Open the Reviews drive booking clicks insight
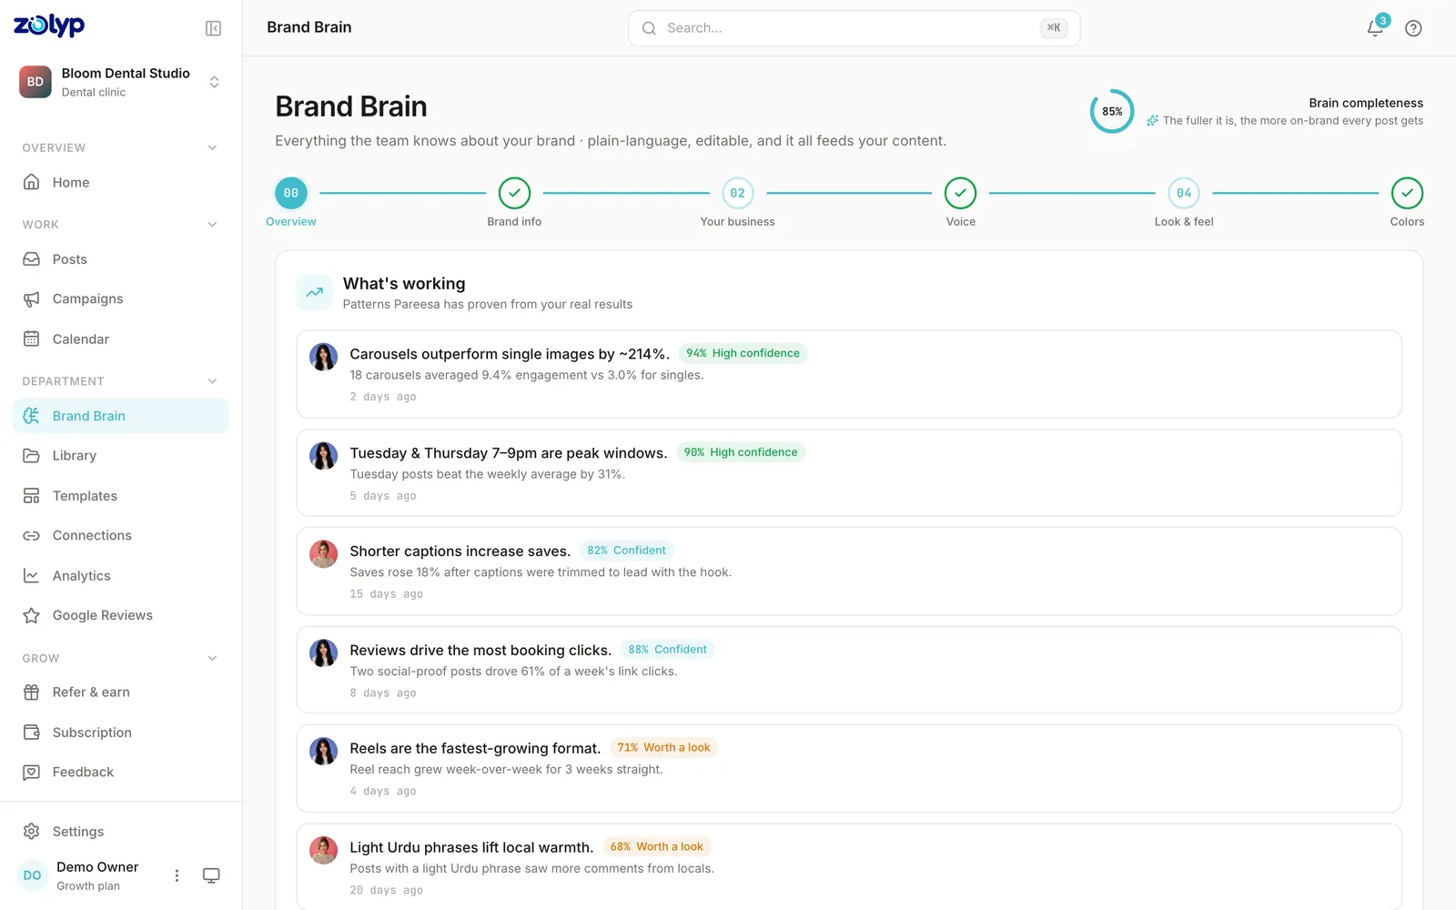The height and width of the screenshot is (910, 1456). 849,670
